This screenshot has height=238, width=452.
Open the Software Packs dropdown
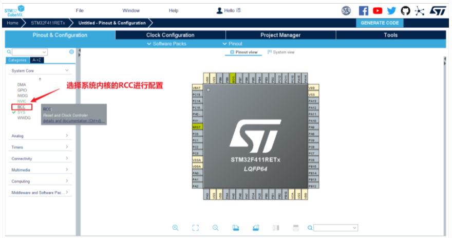166,44
